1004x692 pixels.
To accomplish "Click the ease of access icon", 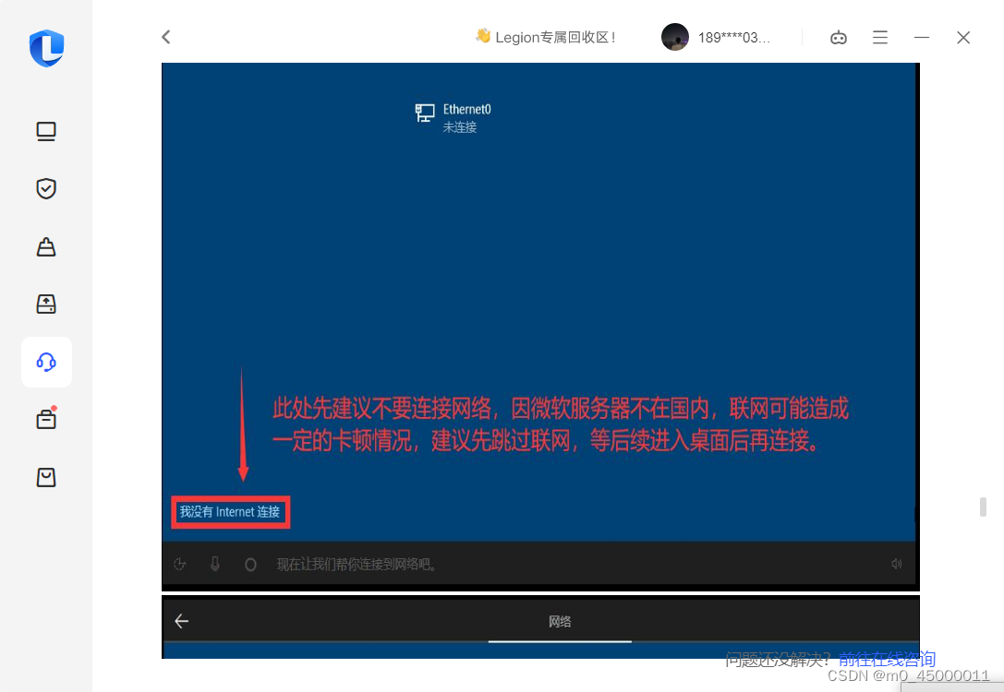I will click(x=180, y=564).
